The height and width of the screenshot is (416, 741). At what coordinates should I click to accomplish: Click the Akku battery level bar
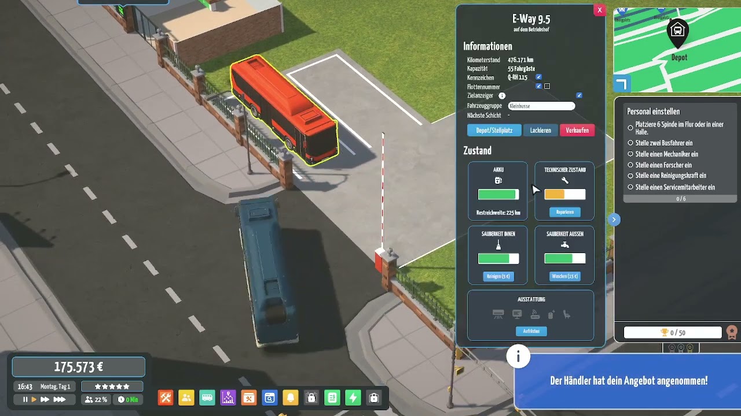coord(498,195)
